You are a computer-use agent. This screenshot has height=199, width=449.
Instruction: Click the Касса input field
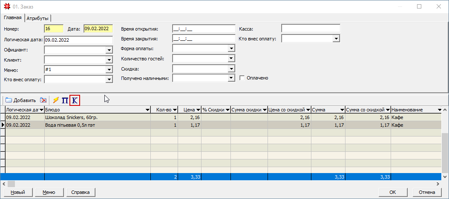[x=311, y=28]
